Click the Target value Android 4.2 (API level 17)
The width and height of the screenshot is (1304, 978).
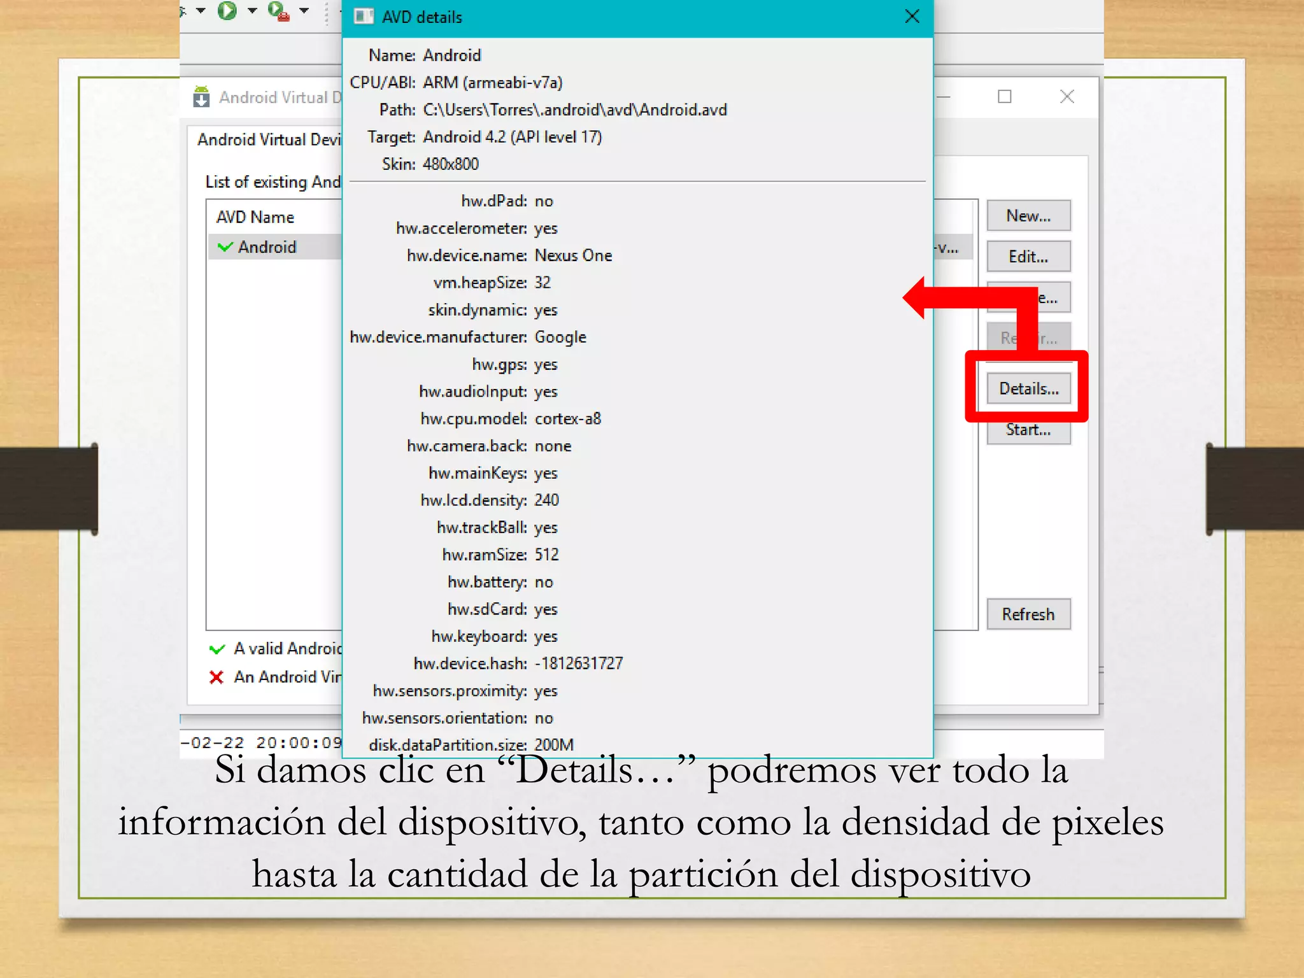pyautogui.click(x=513, y=137)
